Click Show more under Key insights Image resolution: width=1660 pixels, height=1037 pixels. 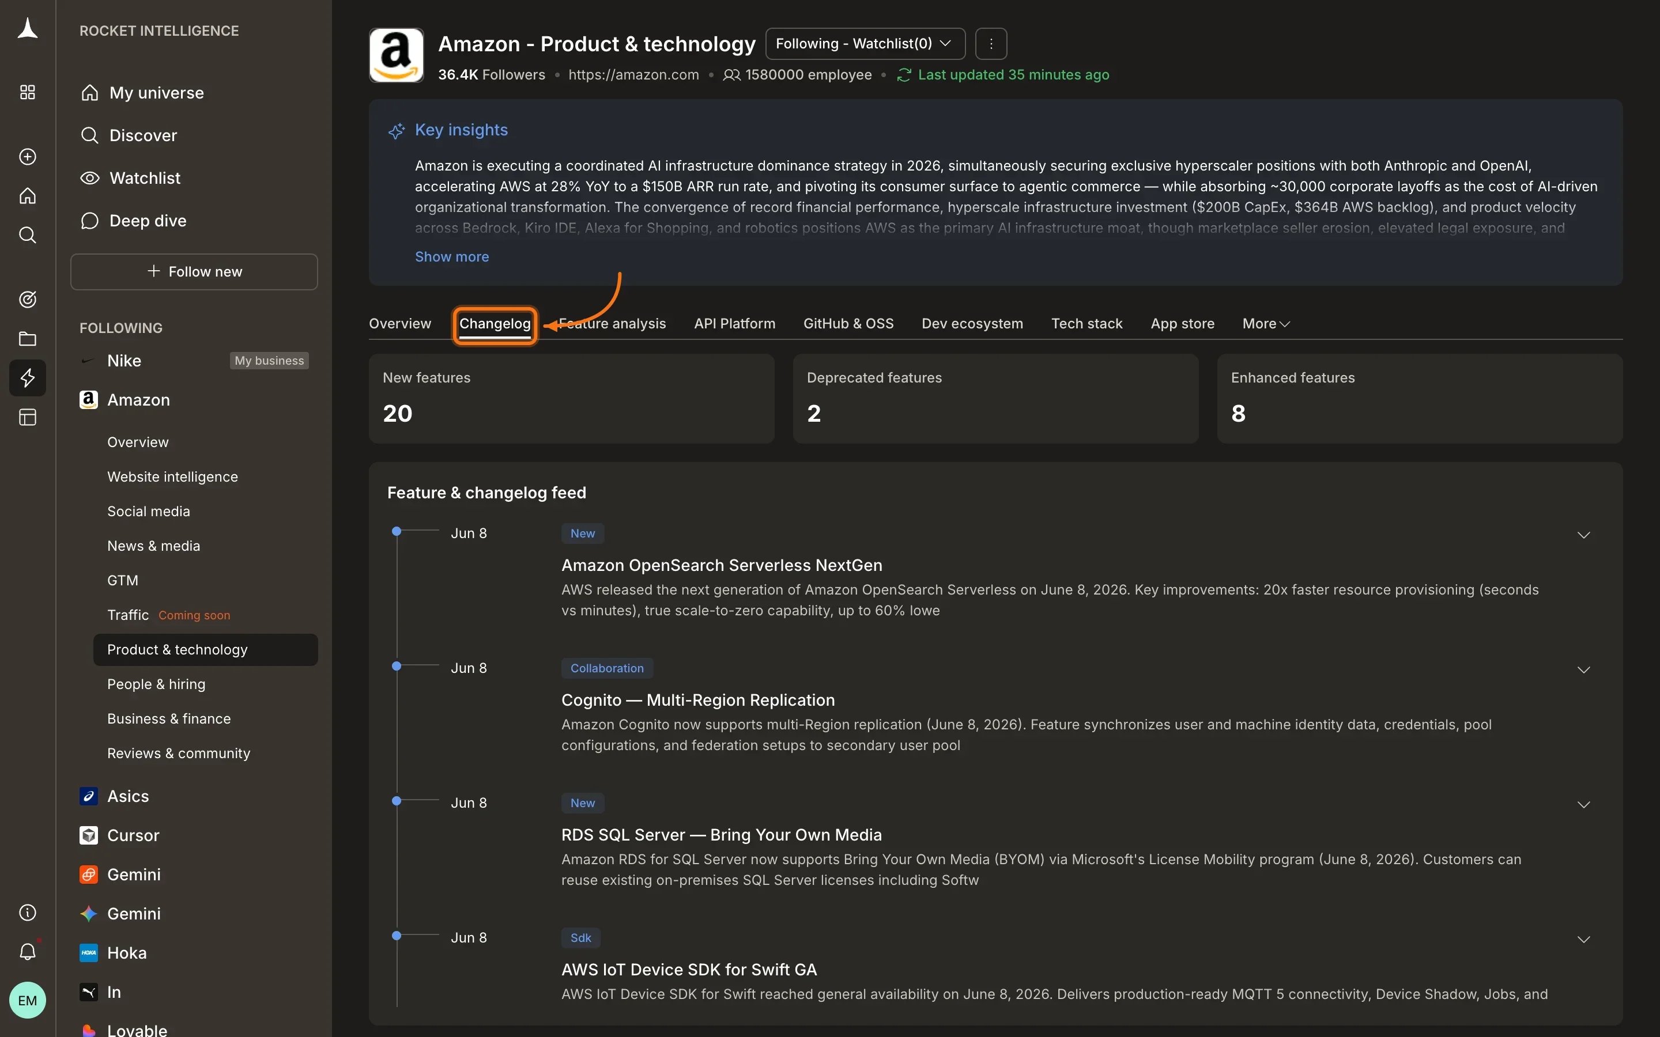pyautogui.click(x=451, y=256)
